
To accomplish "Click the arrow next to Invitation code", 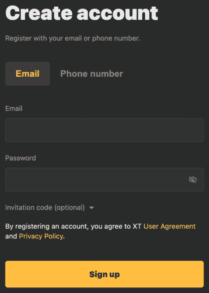I will (x=92, y=208).
